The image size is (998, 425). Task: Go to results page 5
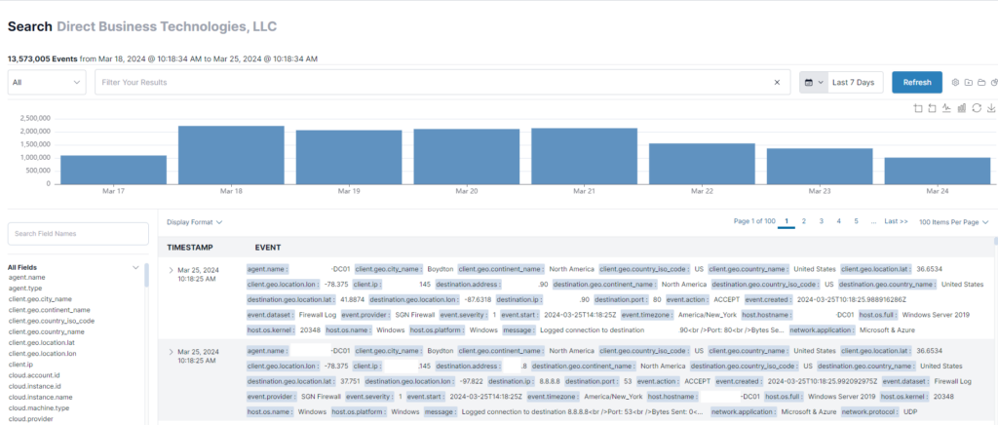tap(856, 222)
